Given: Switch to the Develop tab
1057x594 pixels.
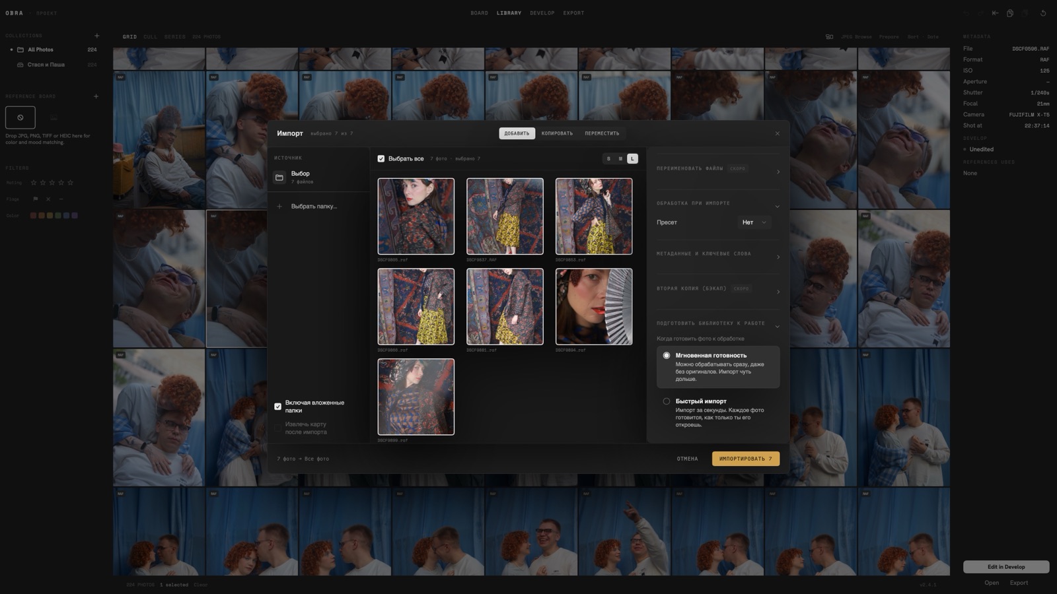Looking at the screenshot, I should click(x=542, y=13).
